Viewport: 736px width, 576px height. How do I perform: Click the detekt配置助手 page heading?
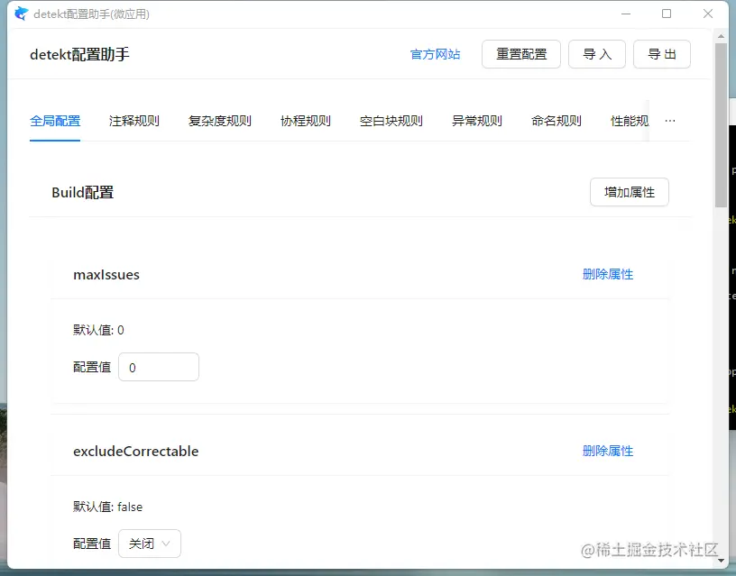tap(79, 54)
